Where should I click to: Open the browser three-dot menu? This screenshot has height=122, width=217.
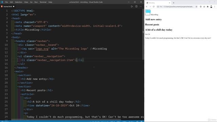click(x=215, y=7)
